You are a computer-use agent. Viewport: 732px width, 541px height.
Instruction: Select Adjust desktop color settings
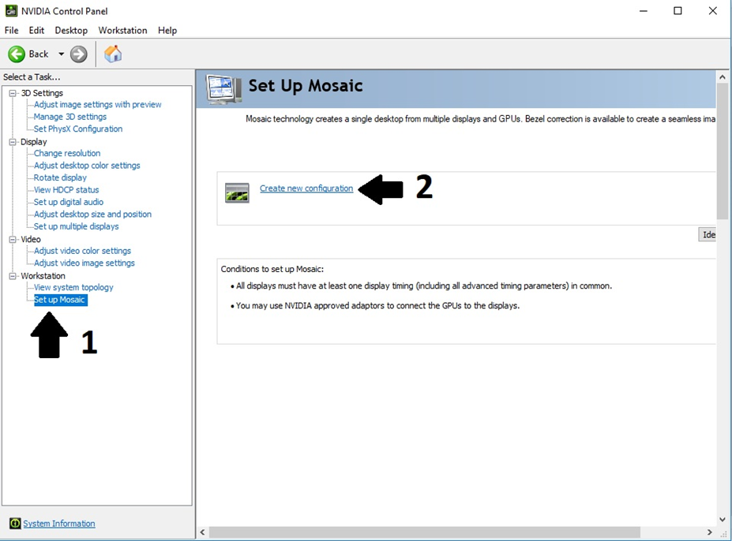(x=87, y=165)
